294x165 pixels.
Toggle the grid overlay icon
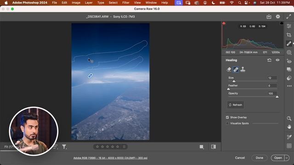[x=289, y=146]
